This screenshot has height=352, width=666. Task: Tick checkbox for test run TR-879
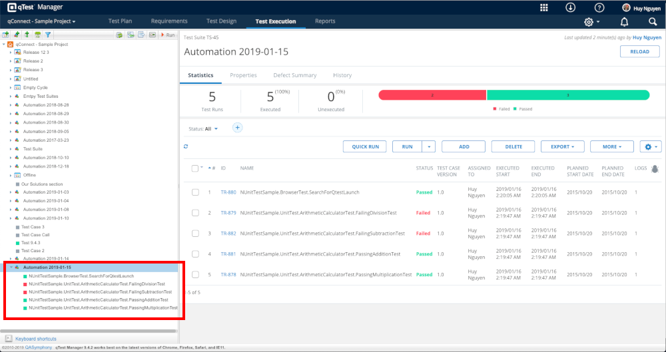point(195,213)
